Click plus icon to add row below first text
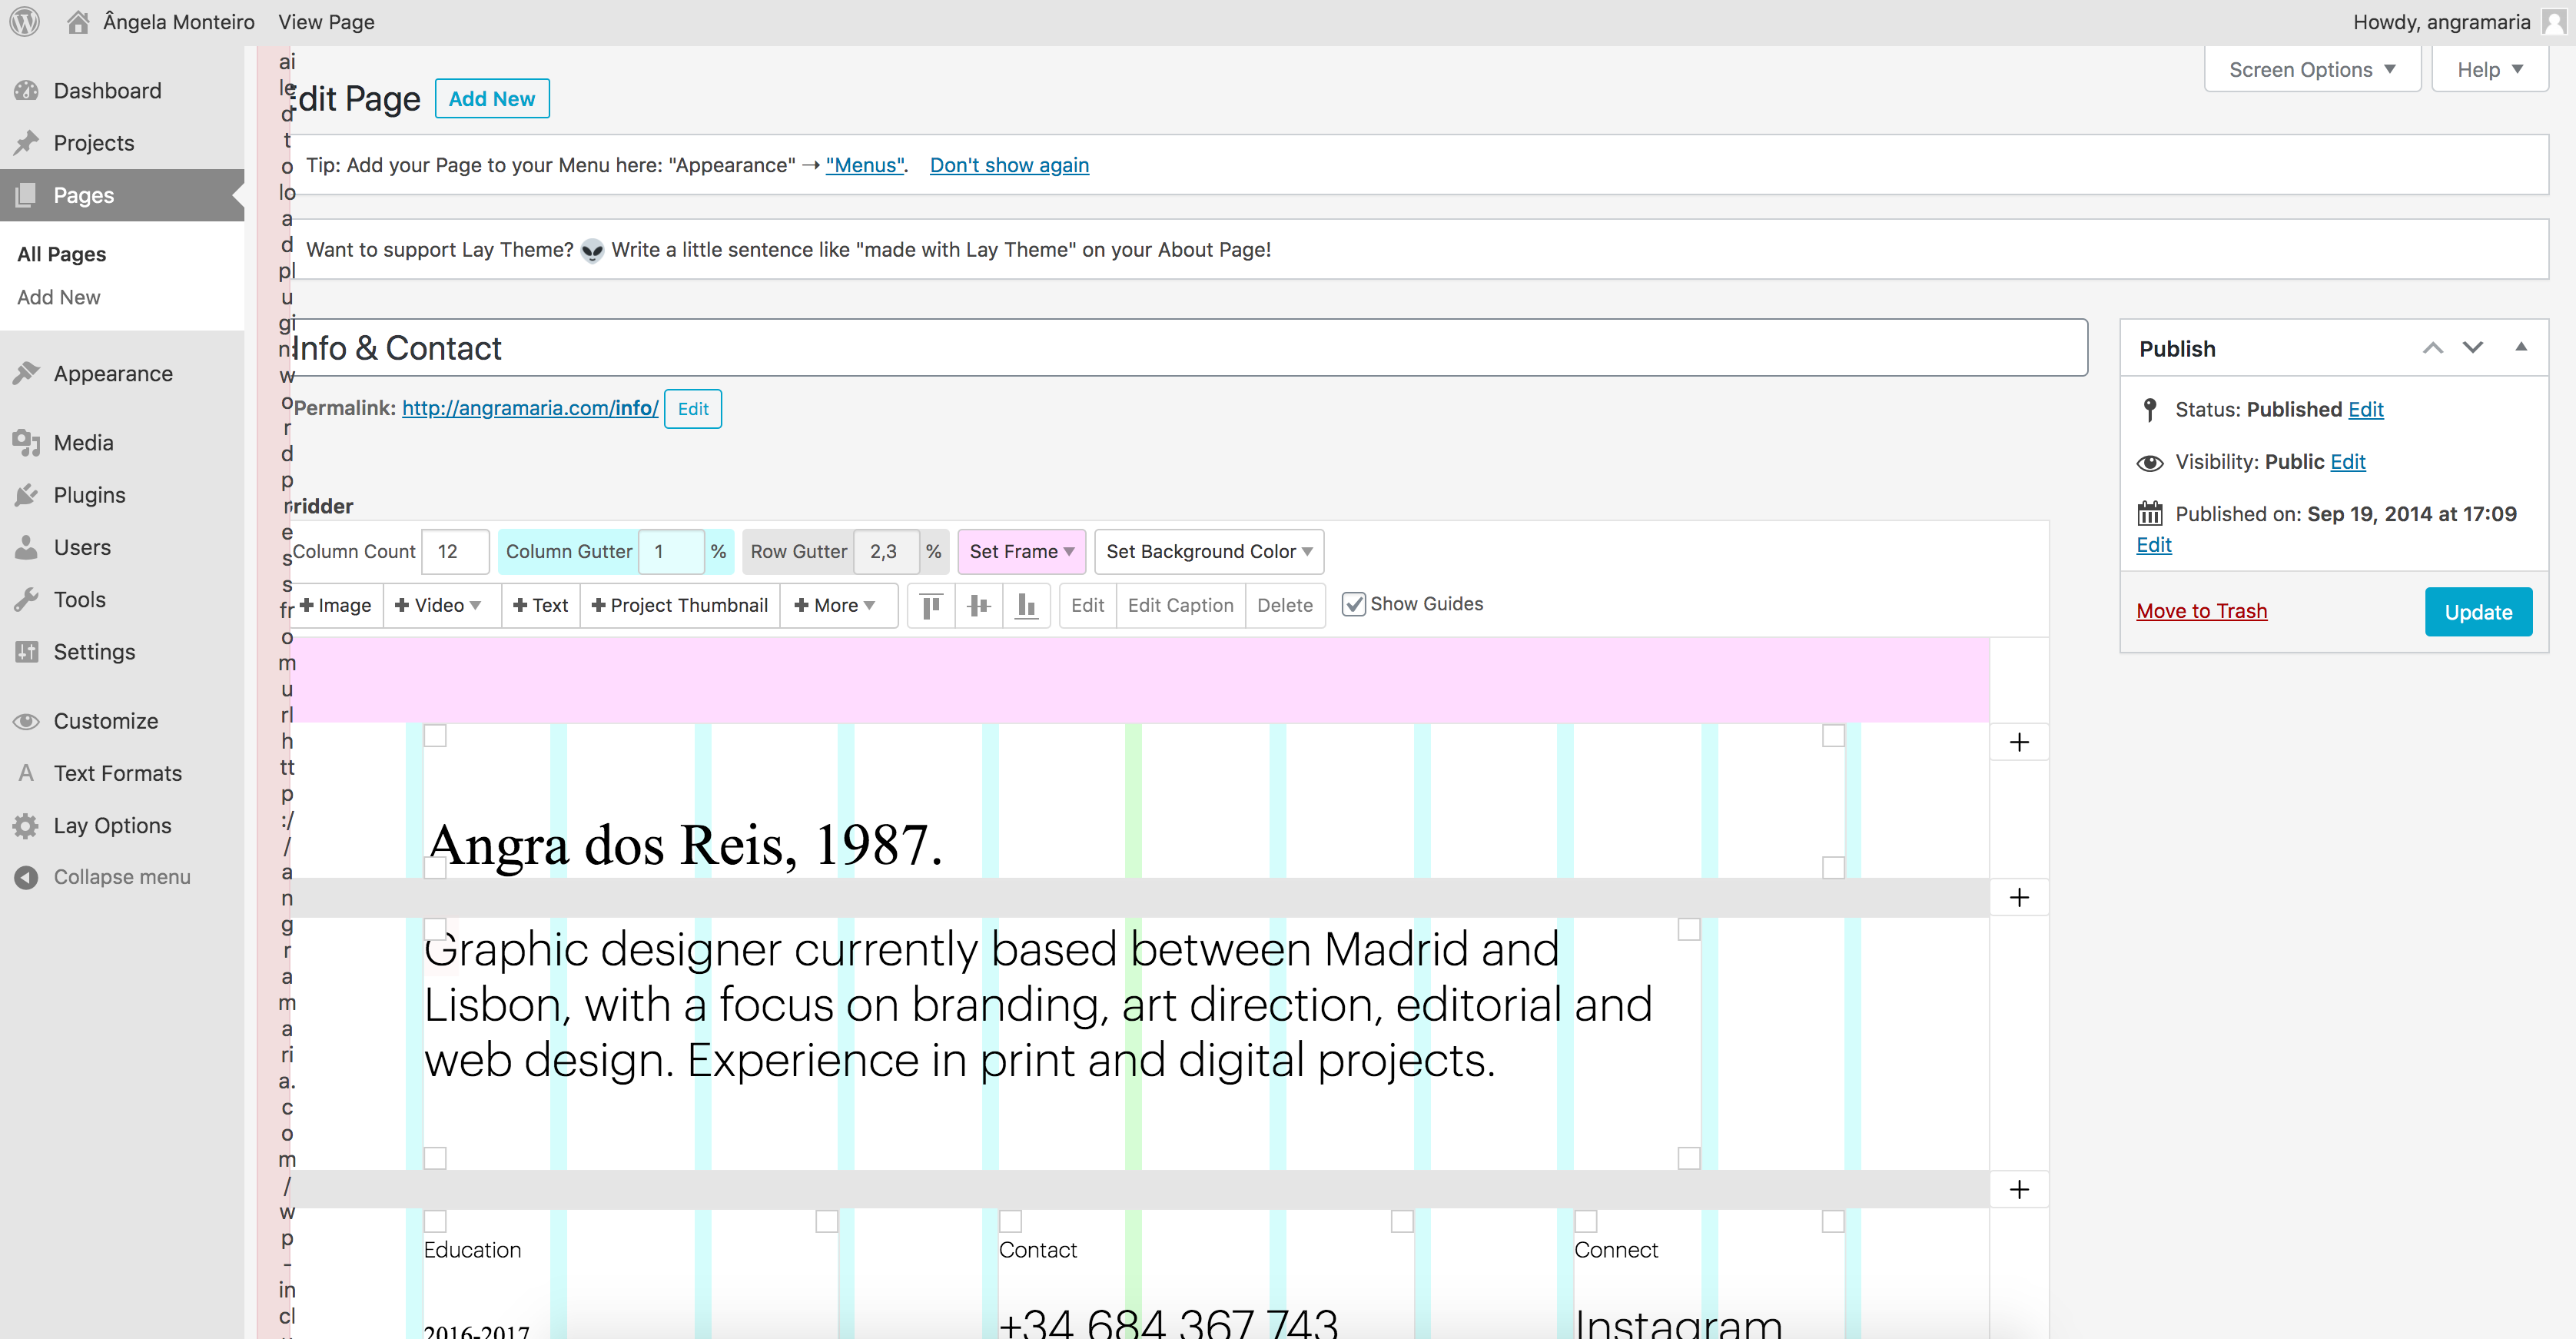This screenshot has height=1339, width=2576. [2019, 897]
